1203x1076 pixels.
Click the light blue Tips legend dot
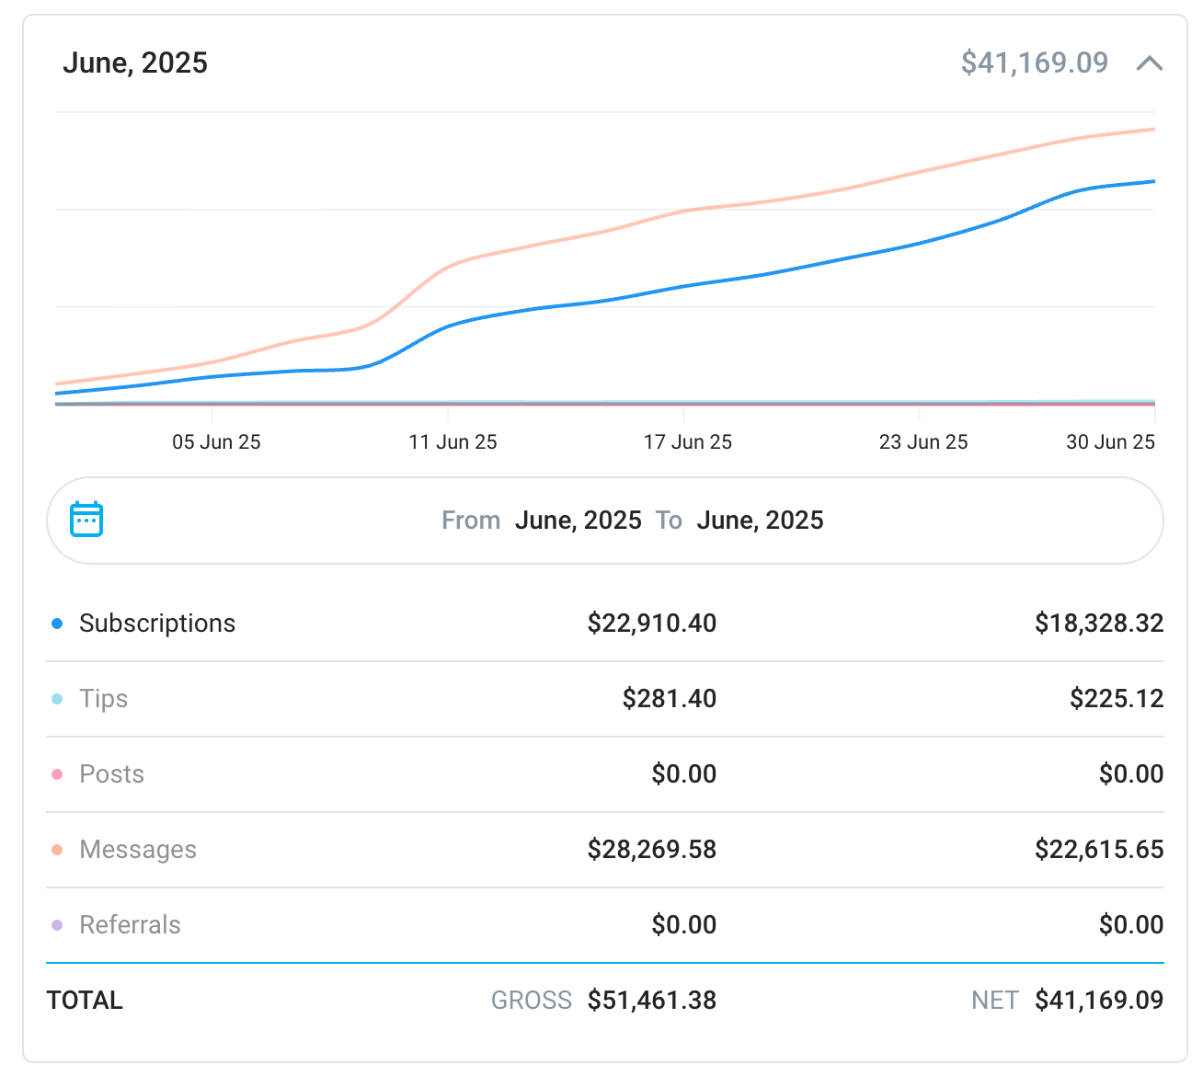57,699
